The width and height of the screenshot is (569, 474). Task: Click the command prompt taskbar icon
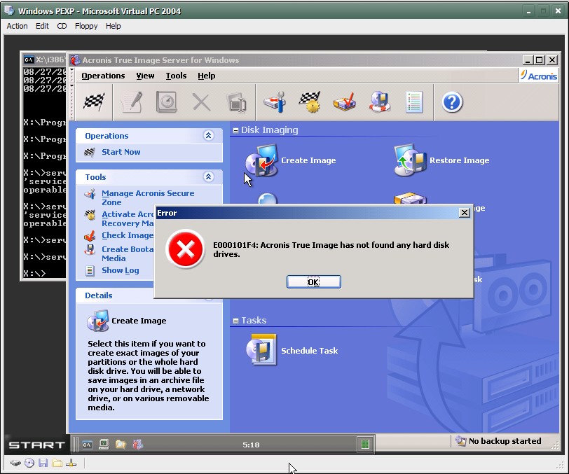tap(87, 445)
